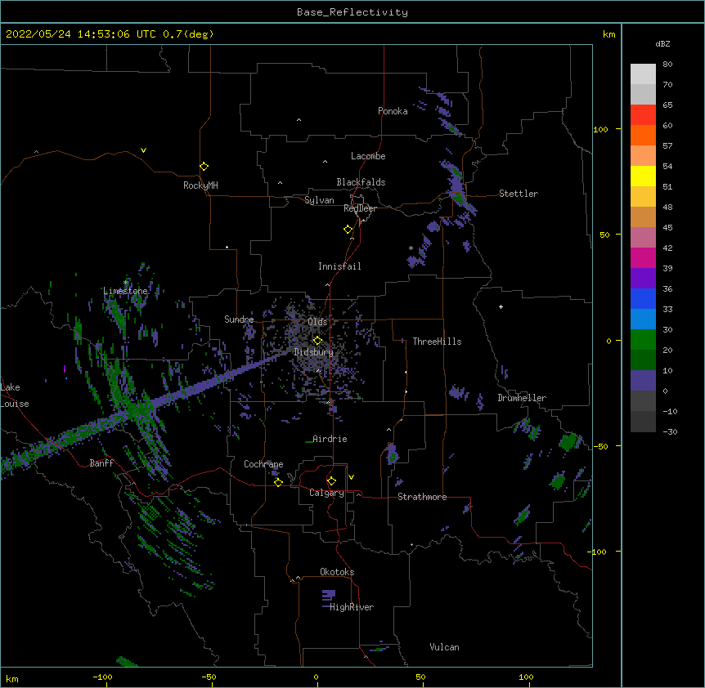Click the Ponoka city label

click(x=393, y=111)
